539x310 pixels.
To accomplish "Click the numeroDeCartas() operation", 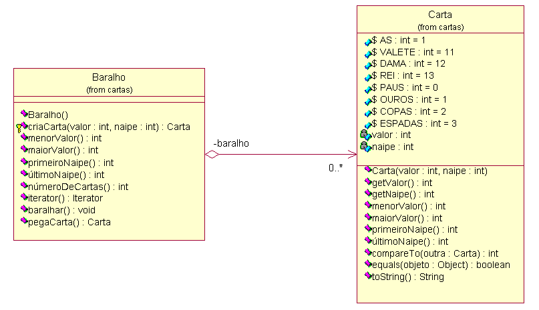I will tap(78, 187).
